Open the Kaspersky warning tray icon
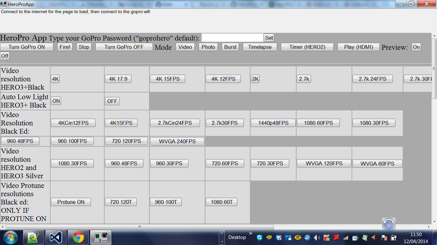Viewport: 437px width, 245px height. pyautogui.click(x=327, y=238)
